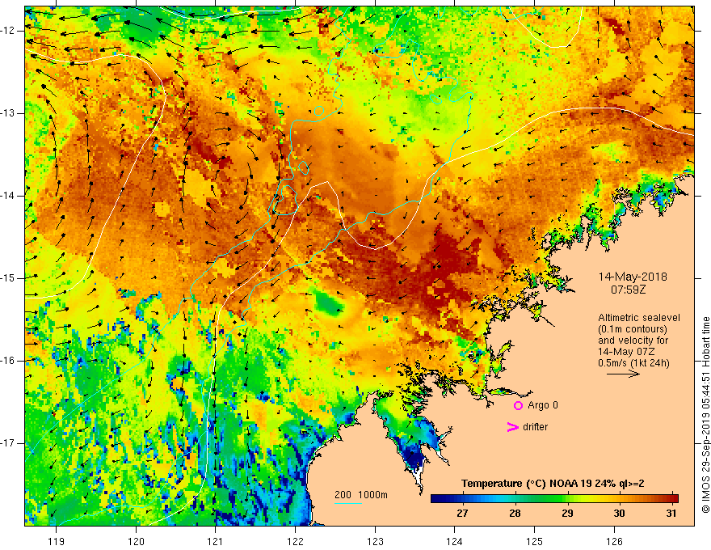Click the '0.5m/s (1kt 24h)' text

633,362
